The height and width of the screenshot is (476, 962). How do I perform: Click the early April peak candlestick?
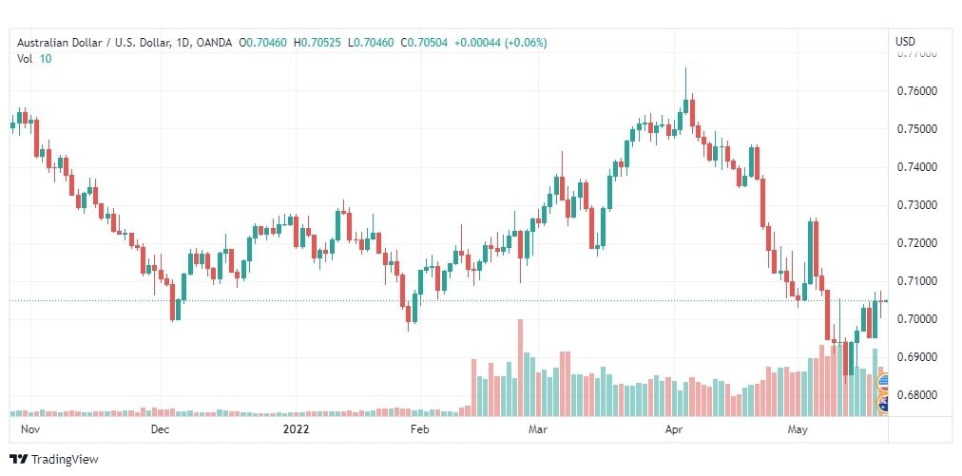click(x=686, y=90)
